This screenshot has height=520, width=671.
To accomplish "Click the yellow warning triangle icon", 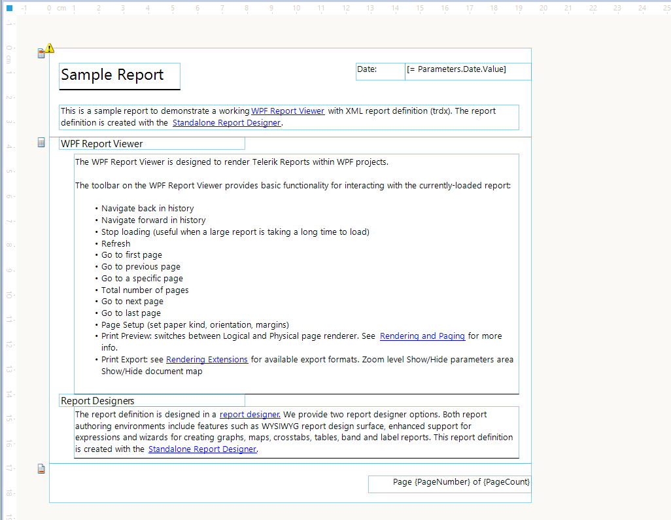I will click(x=50, y=48).
